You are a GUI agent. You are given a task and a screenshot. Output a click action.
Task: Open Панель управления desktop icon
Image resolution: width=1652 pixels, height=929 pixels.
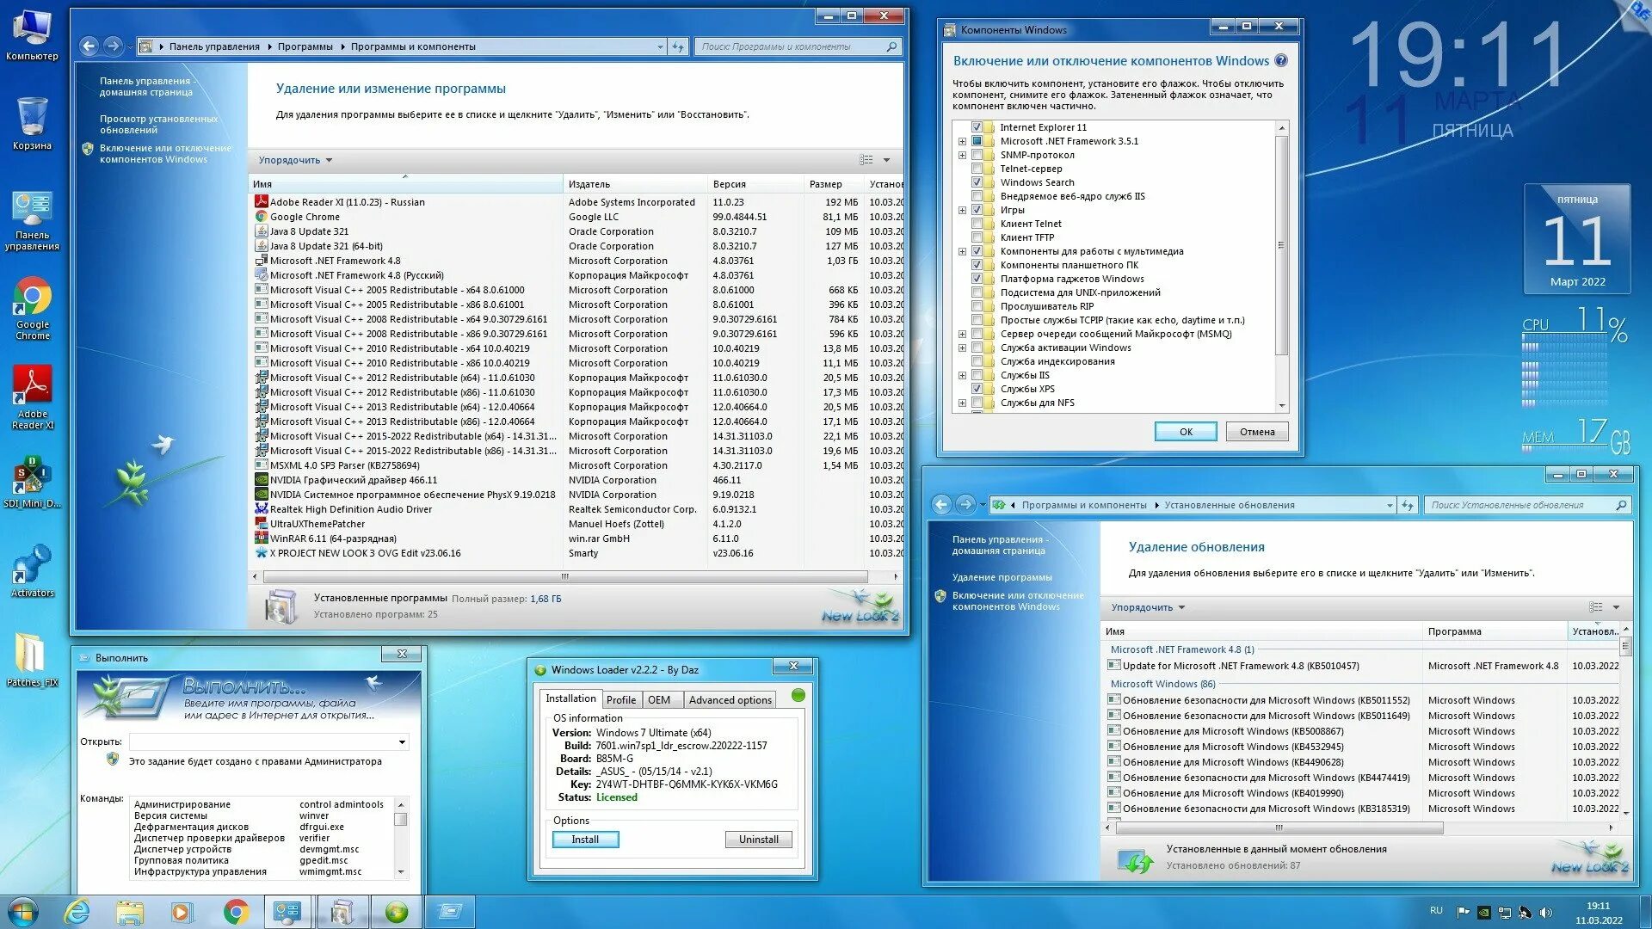(32, 220)
